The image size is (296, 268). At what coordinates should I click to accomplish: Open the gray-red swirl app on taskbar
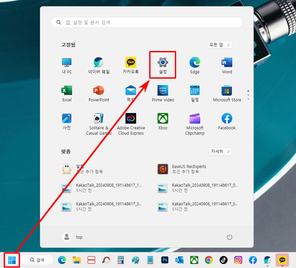[x=106, y=260]
